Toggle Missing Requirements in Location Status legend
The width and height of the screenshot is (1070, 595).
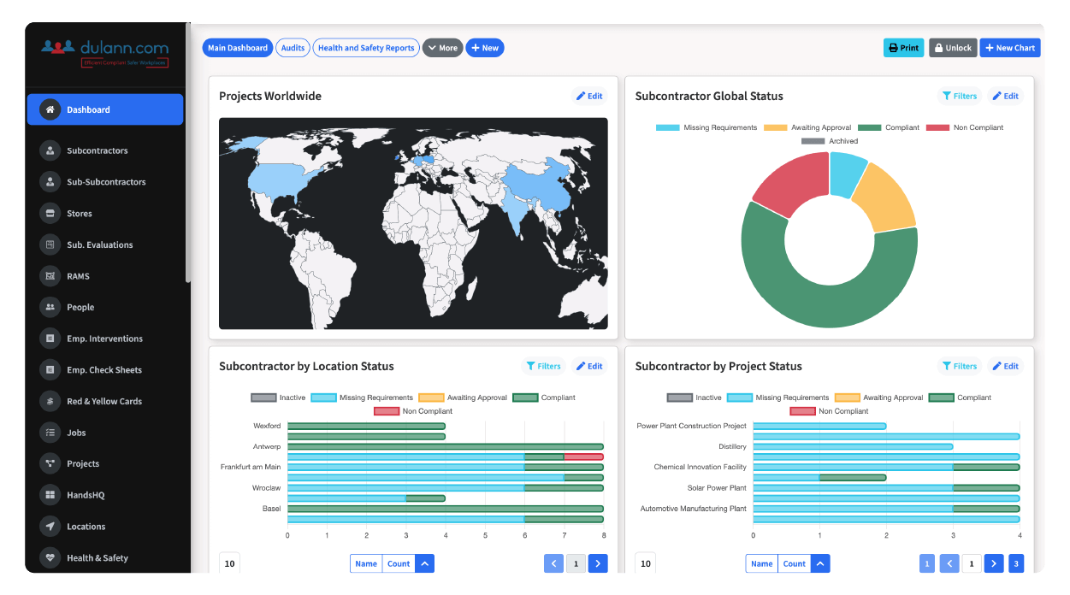tap(362, 398)
